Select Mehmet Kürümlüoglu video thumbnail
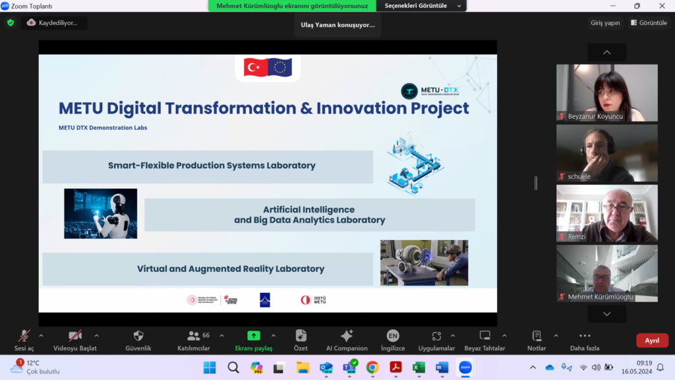The height and width of the screenshot is (380, 675). [x=607, y=273]
